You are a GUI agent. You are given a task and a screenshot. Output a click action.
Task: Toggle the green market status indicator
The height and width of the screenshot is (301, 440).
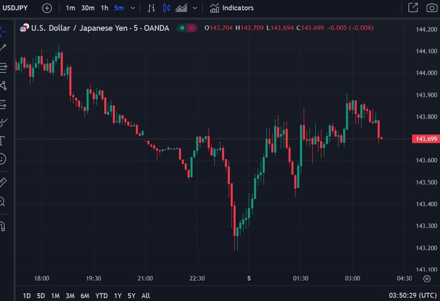pos(182,28)
